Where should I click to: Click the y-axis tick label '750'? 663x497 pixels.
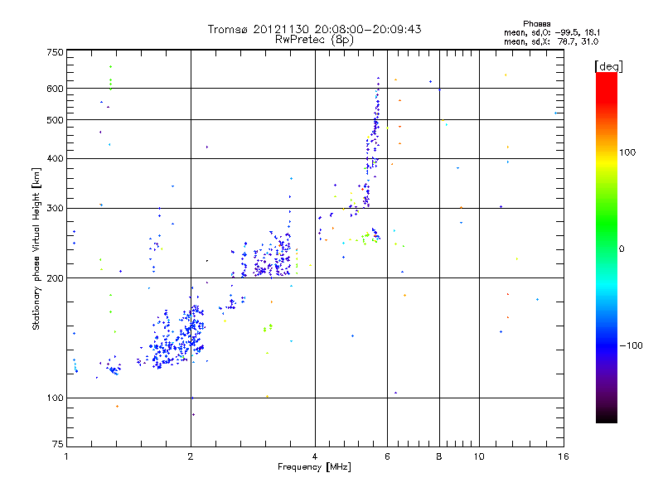coord(55,52)
